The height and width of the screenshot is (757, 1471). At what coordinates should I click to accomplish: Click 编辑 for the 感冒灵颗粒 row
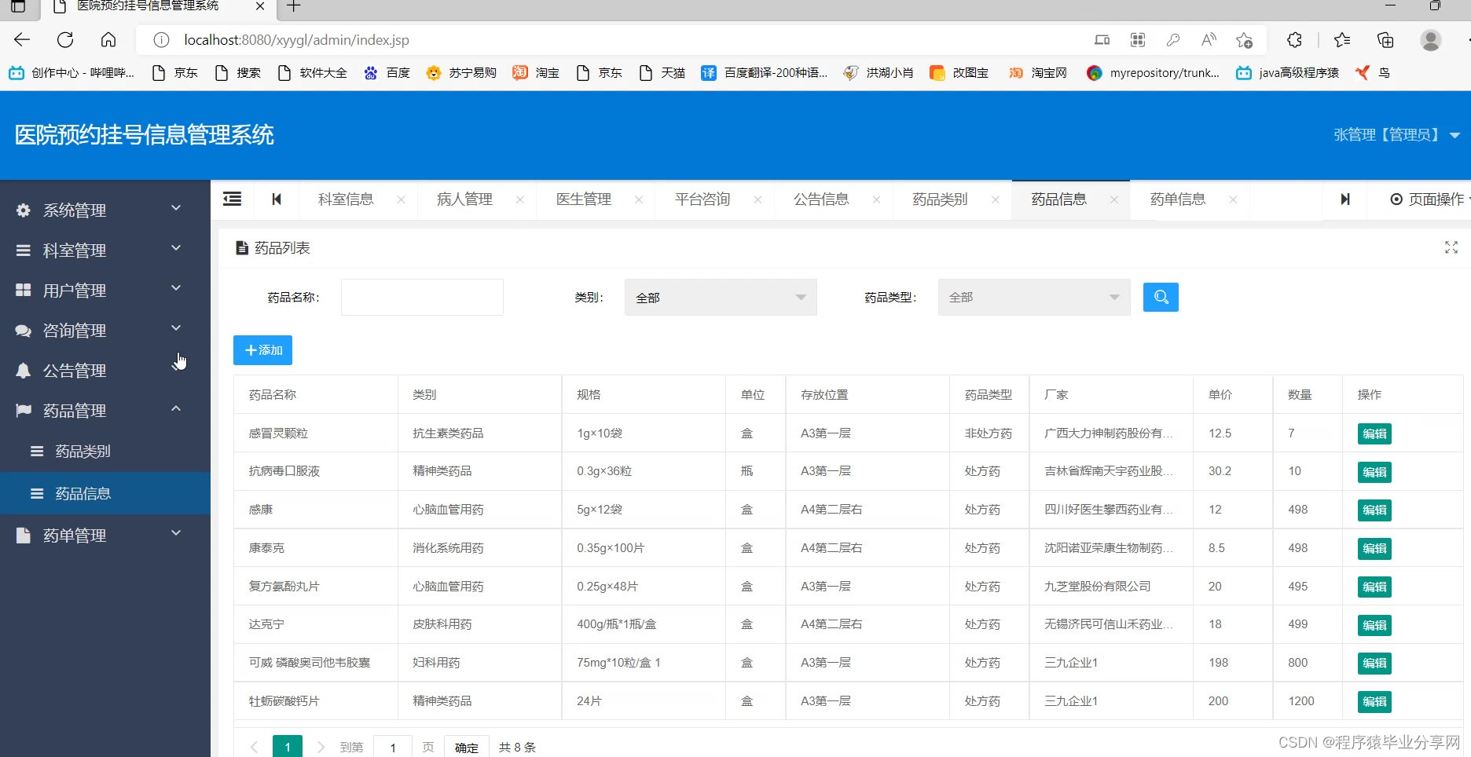click(x=1374, y=433)
